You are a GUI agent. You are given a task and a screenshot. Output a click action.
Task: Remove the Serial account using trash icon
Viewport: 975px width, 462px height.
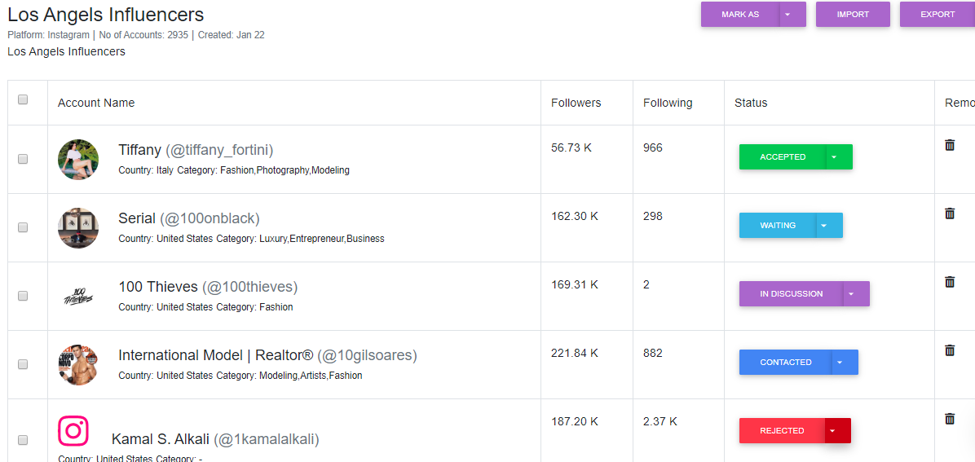coord(950,213)
